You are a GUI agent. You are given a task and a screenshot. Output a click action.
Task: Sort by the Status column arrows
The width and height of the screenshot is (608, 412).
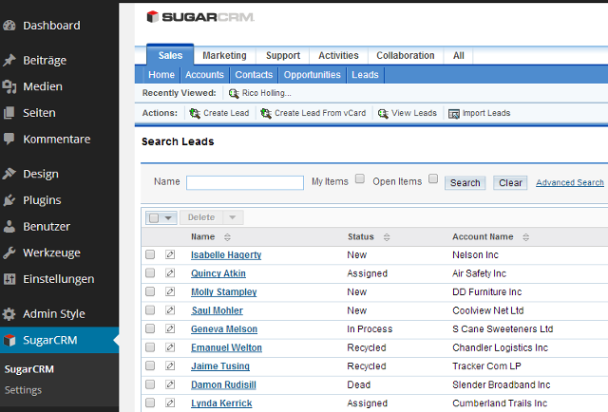tap(387, 237)
